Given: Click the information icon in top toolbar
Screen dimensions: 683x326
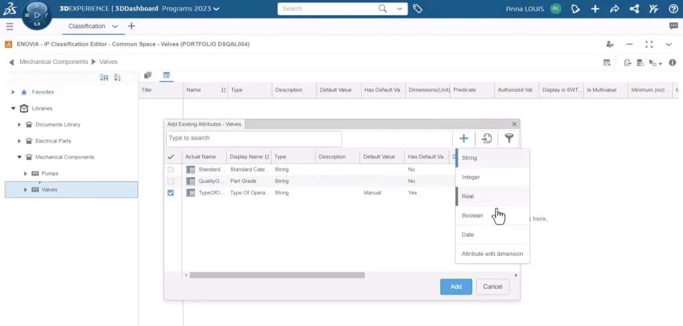Looking at the screenshot, I should coord(672,63).
